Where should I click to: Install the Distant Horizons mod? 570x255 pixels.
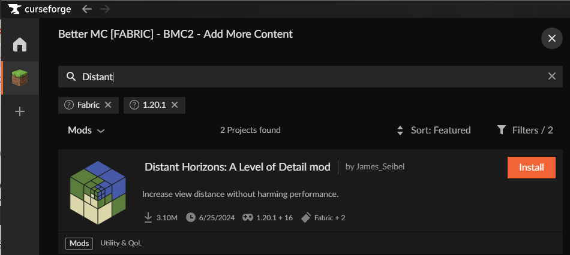click(532, 168)
